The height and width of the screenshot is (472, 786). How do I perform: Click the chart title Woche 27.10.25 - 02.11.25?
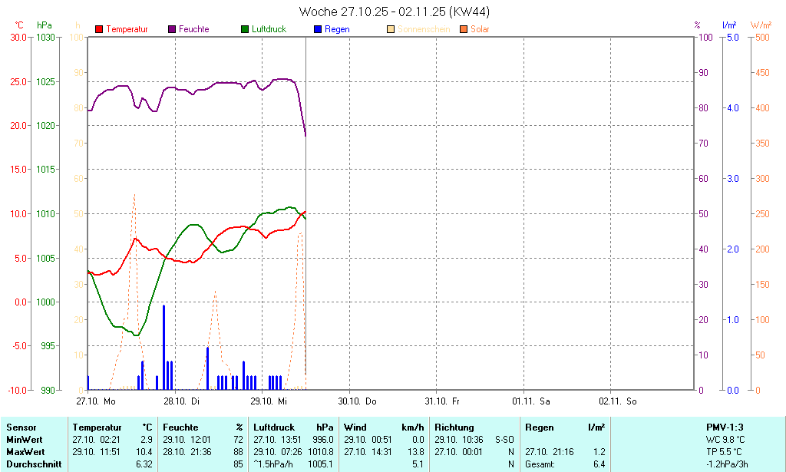pyautogui.click(x=394, y=12)
